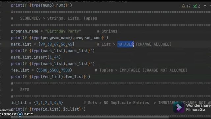The width and height of the screenshot is (211, 119).
Task: Click the "# Strings" comment
Action: (107, 31)
